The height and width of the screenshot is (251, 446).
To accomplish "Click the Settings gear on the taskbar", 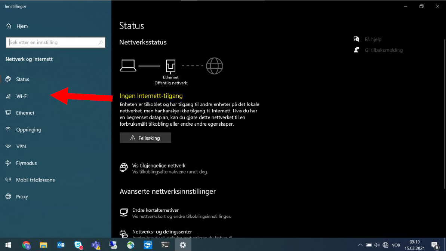I will point(182,245).
